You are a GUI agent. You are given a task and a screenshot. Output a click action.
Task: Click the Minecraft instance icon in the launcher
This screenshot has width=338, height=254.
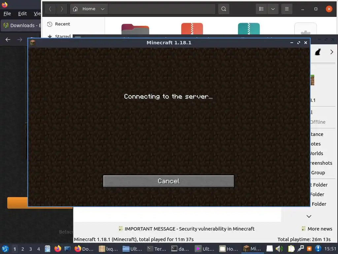pyautogui.click(x=312, y=80)
